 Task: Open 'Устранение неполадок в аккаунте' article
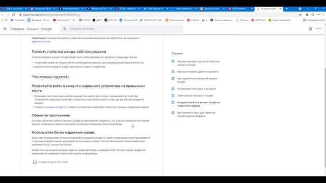click(x=197, y=88)
